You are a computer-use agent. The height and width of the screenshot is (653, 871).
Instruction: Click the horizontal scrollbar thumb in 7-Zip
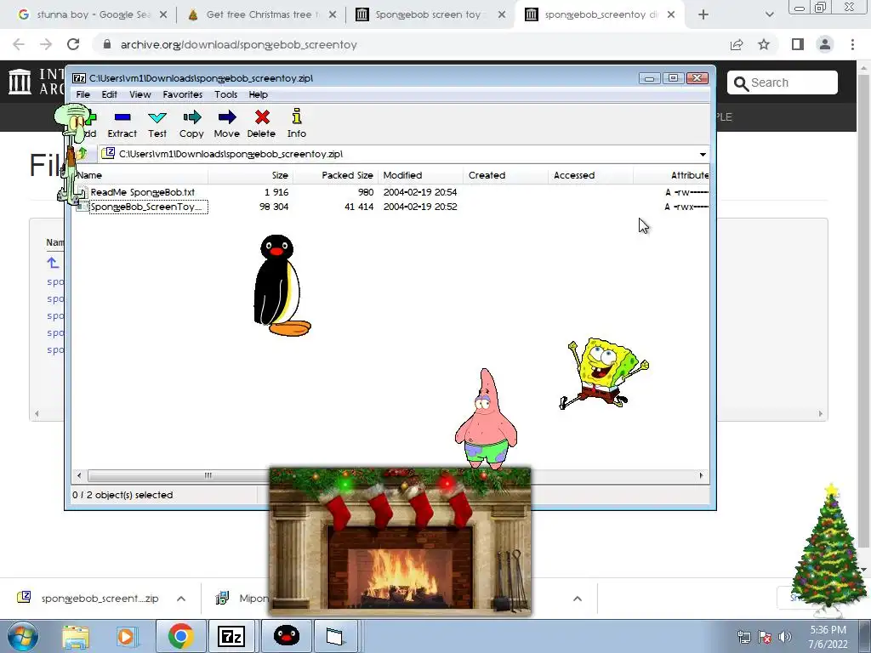(208, 475)
